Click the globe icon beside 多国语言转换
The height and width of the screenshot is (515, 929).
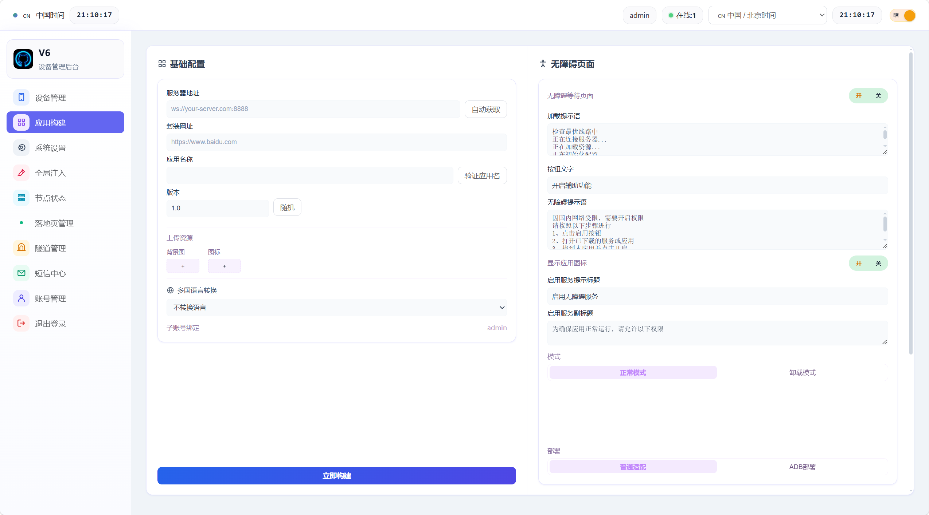(170, 290)
